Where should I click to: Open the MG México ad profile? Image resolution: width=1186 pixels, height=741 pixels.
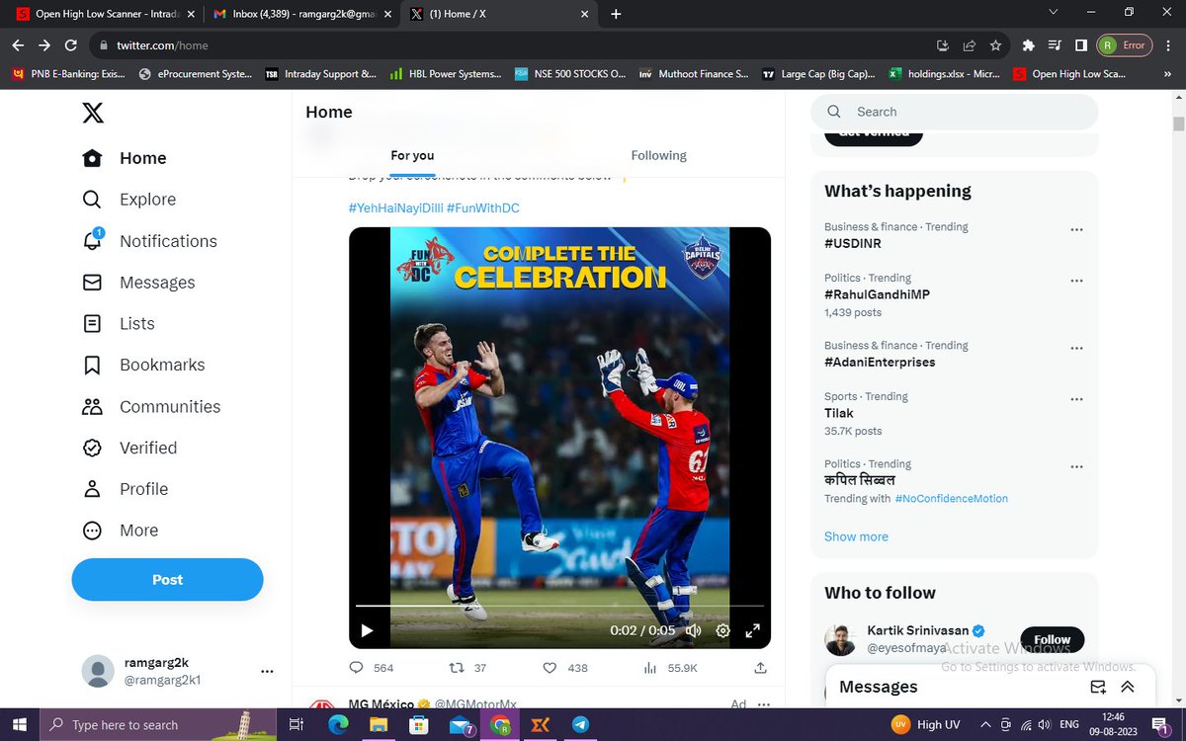[381, 704]
